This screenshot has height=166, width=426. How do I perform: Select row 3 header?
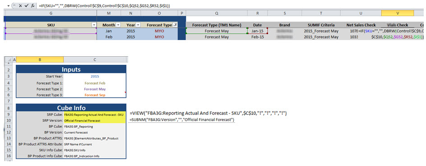9,76
